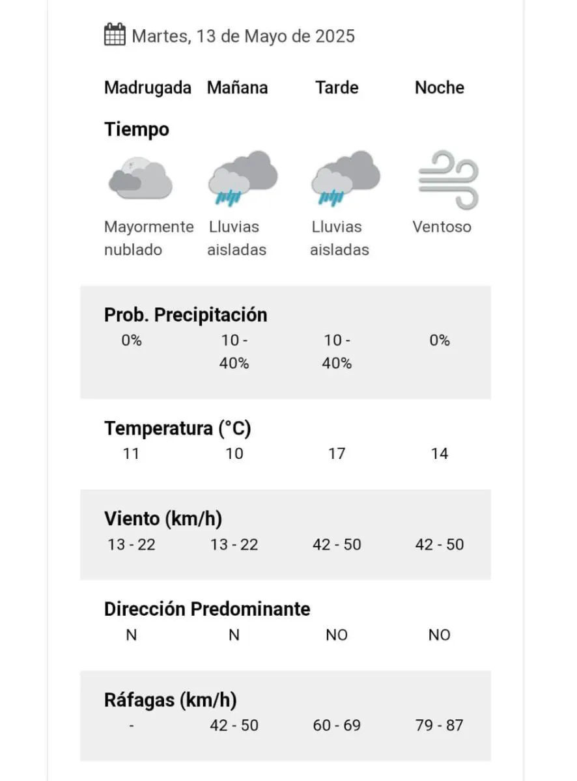This screenshot has height=781, width=577.
Task: Click the Noche wind icon
Action: tap(448, 180)
